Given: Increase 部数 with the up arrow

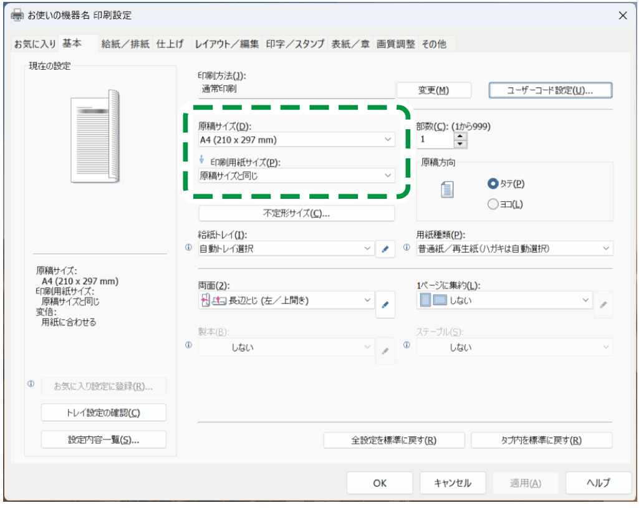Looking at the screenshot, I should coord(460,136).
